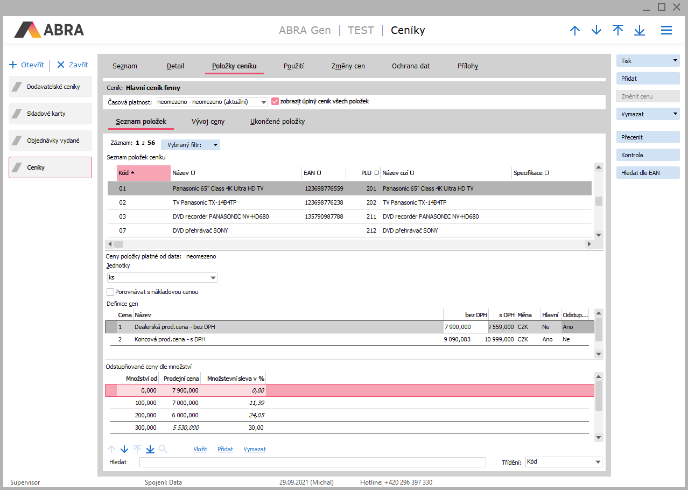This screenshot has width=688, height=490.
Task: Uncheck zobrazit úplný ceník všech položek
Action: 275,101
